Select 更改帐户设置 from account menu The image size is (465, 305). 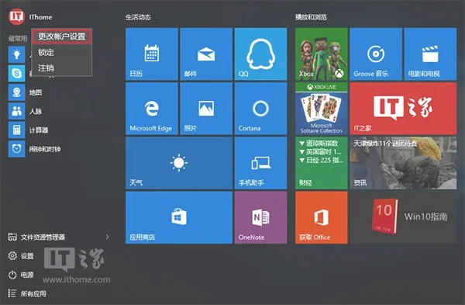62,36
